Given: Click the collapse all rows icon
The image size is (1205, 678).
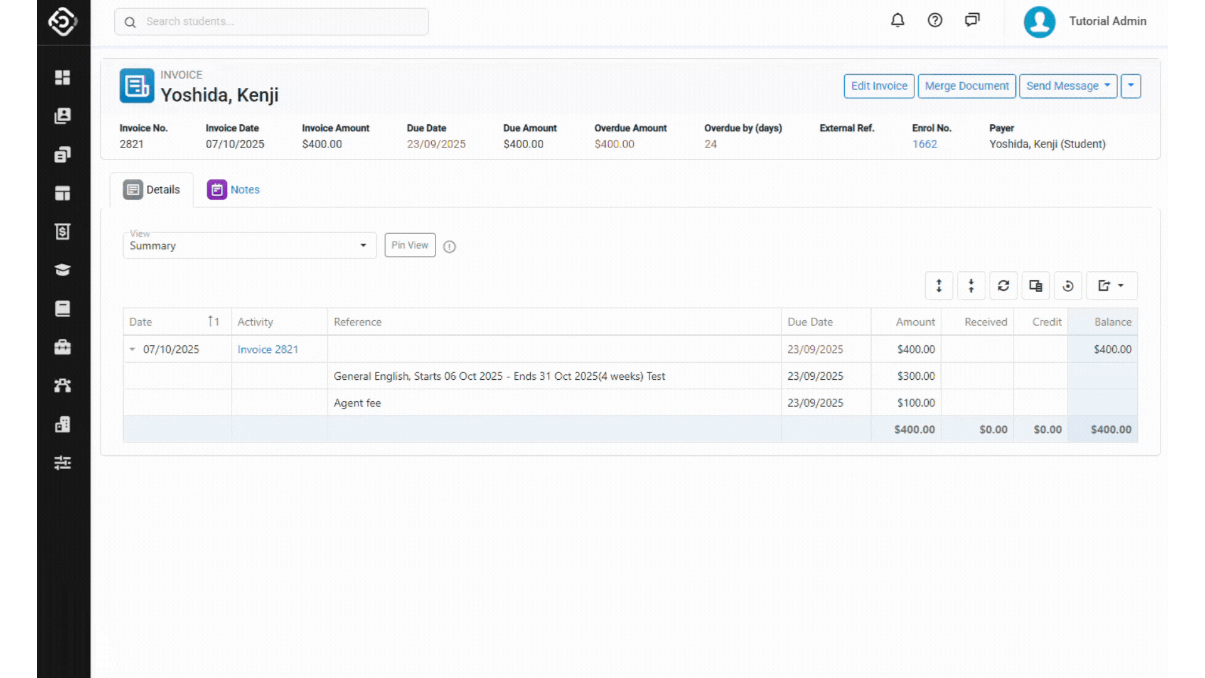Looking at the screenshot, I should (x=971, y=286).
